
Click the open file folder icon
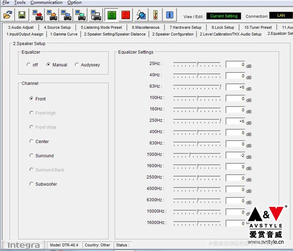coord(7,15)
